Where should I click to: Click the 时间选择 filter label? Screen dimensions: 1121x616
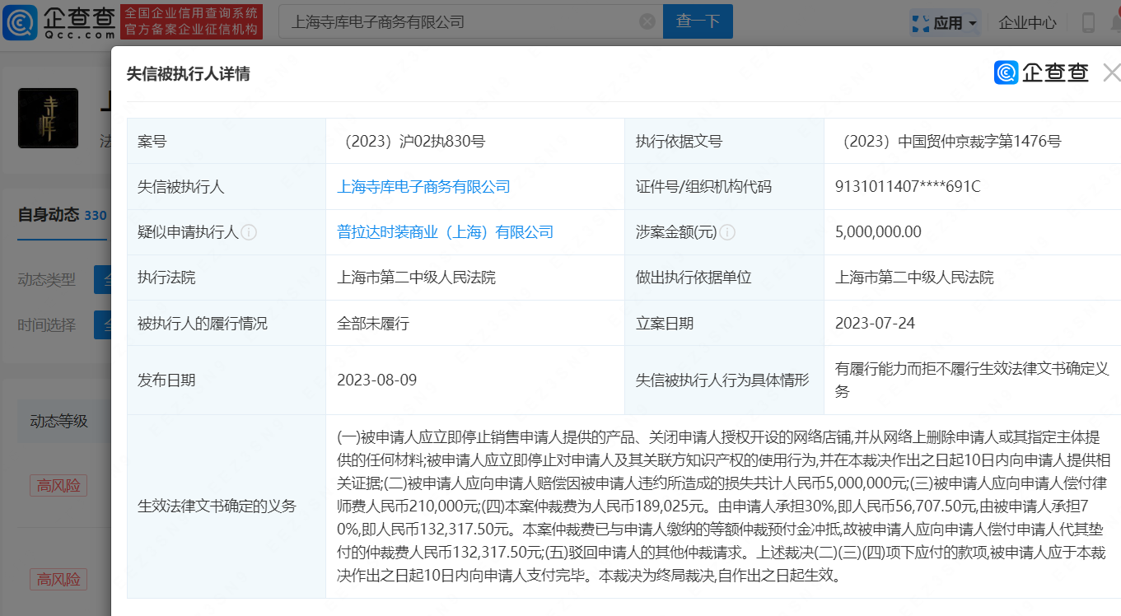click(46, 324)
